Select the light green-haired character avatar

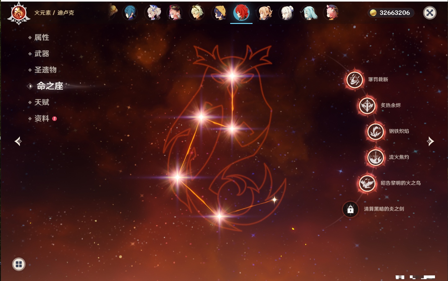point(197,13)
